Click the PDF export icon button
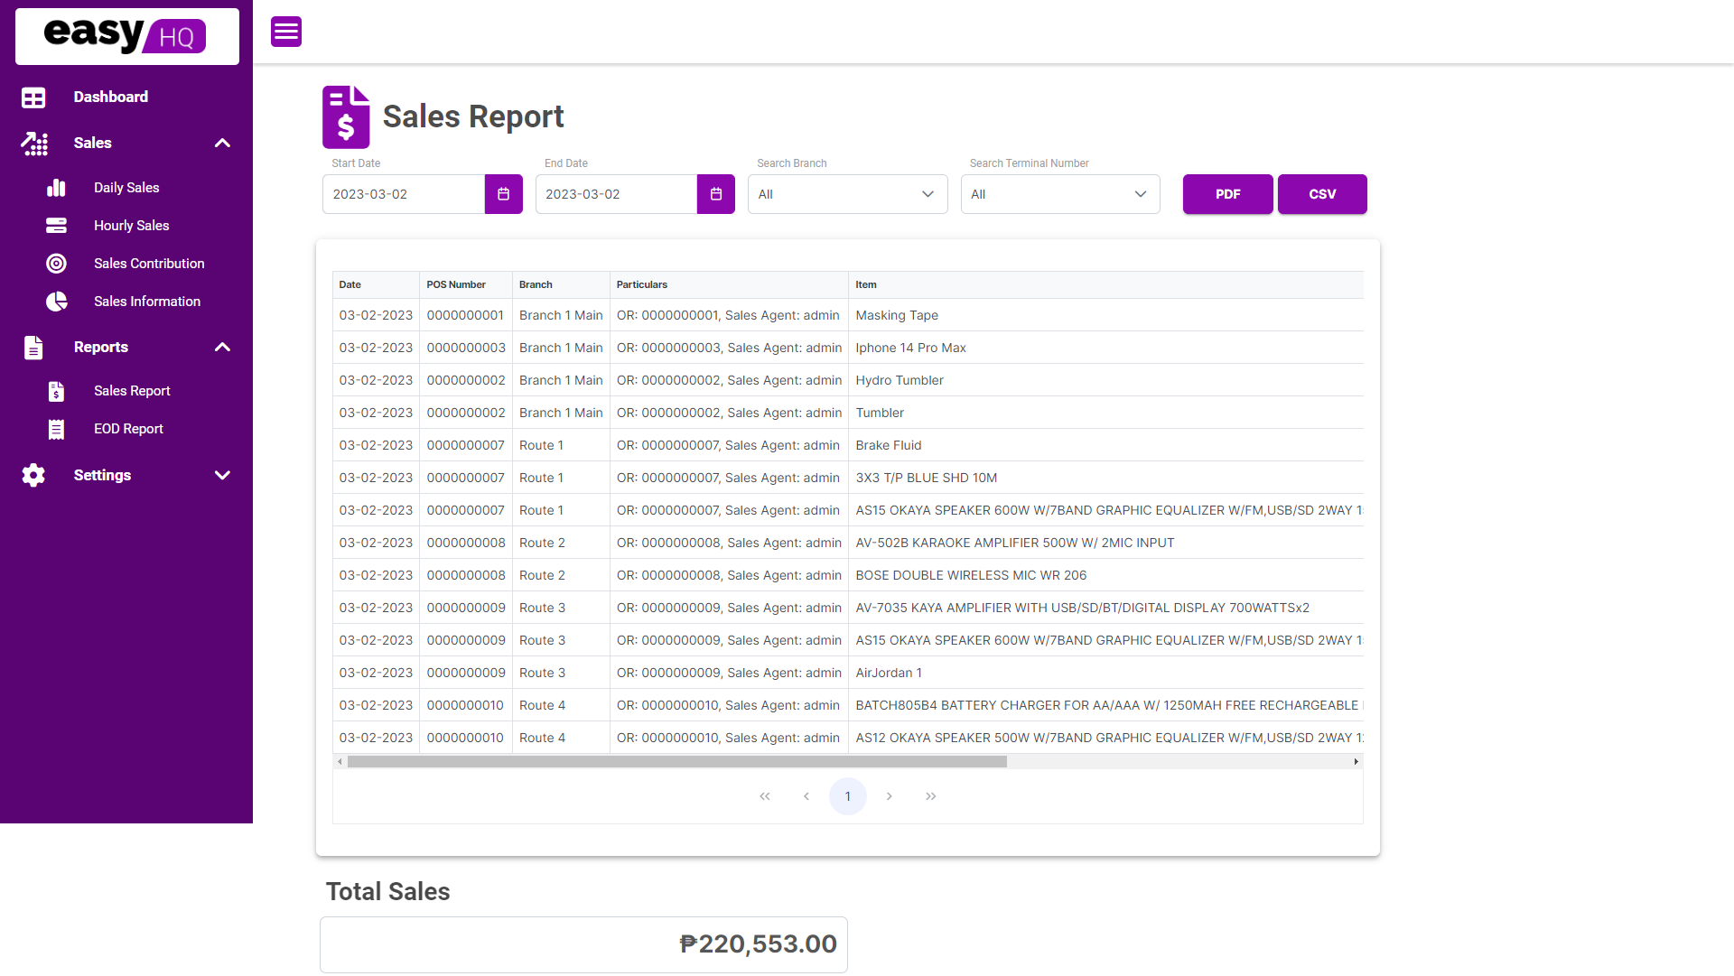Viewport: 1734px width, 976px height. [x=1226, y=194]
